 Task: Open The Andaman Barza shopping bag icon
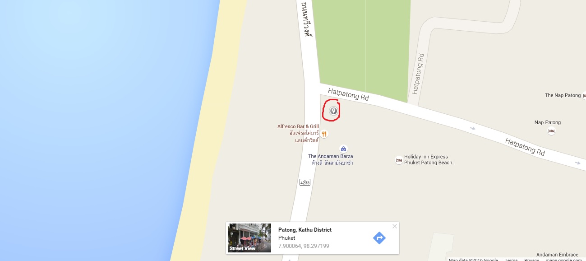click(x=343, y=149)
